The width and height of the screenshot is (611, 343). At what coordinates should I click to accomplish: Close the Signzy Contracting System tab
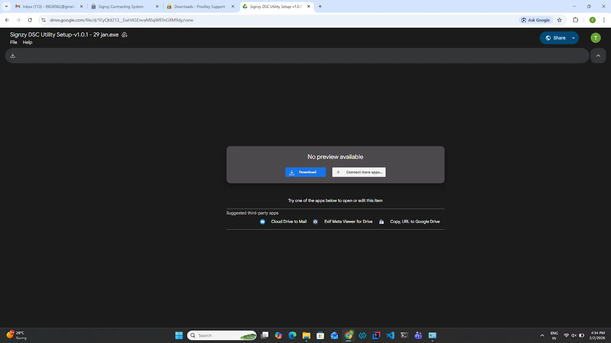click(157, 6)
